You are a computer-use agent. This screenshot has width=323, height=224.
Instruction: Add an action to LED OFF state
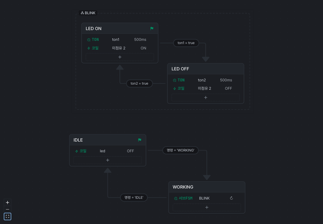tap(205, 97)
